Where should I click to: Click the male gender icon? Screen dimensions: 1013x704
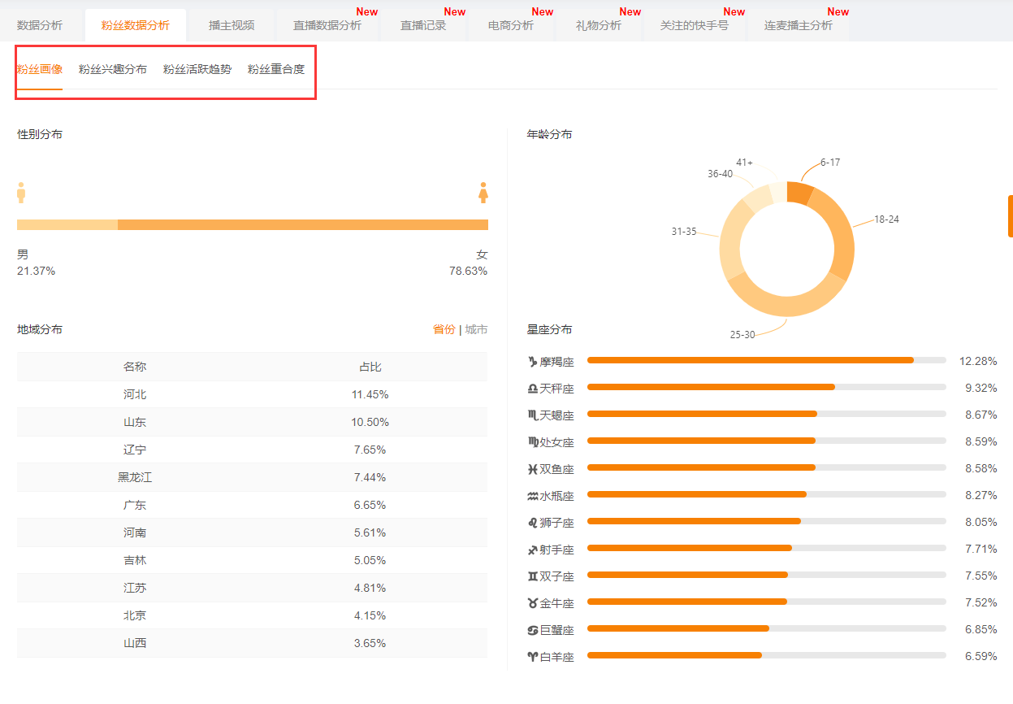point(21,193)
